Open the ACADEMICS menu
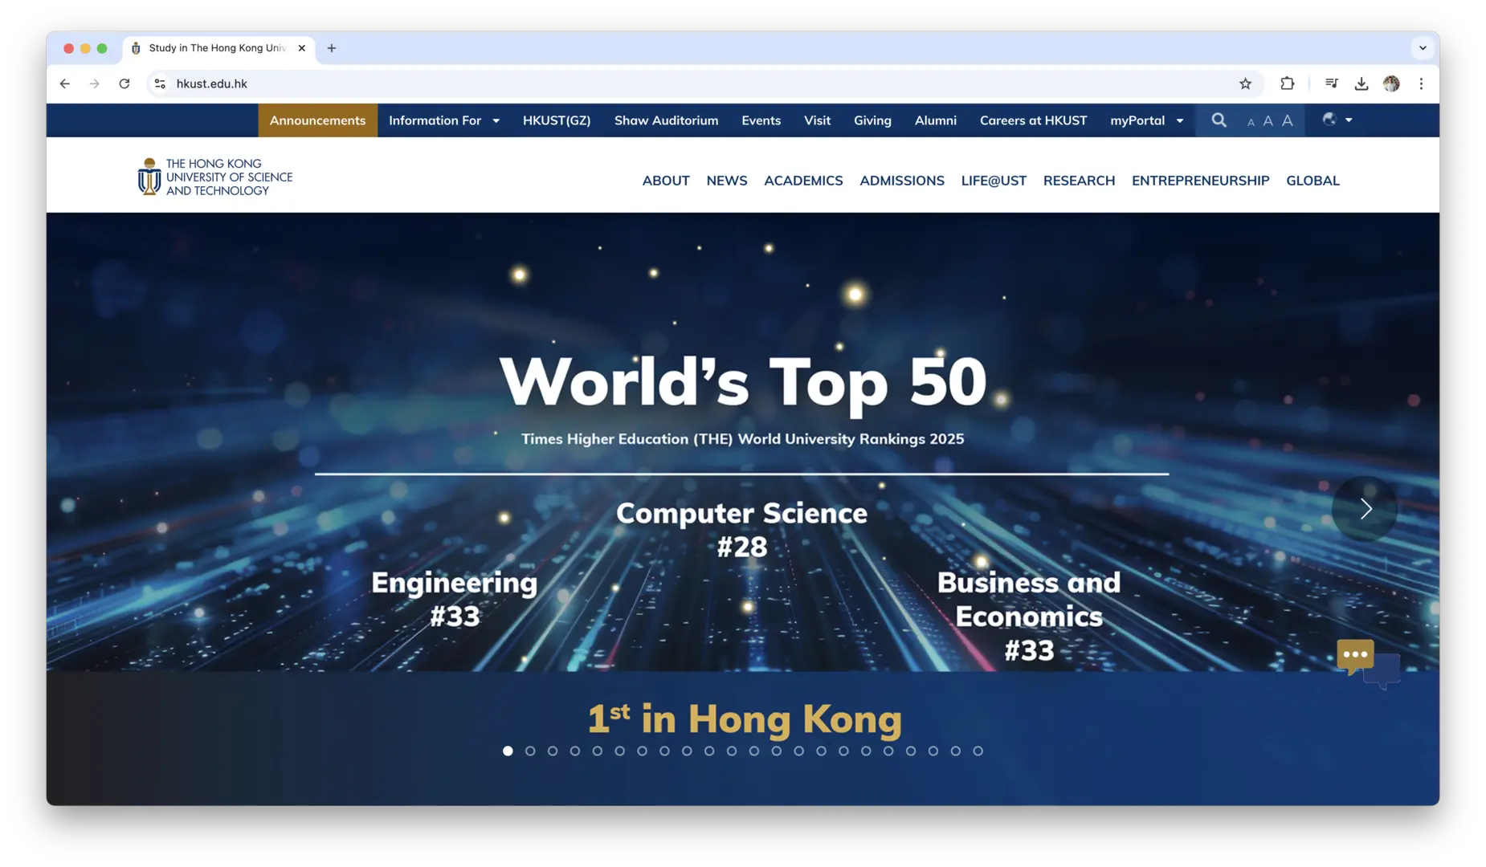 pos(803,181)
